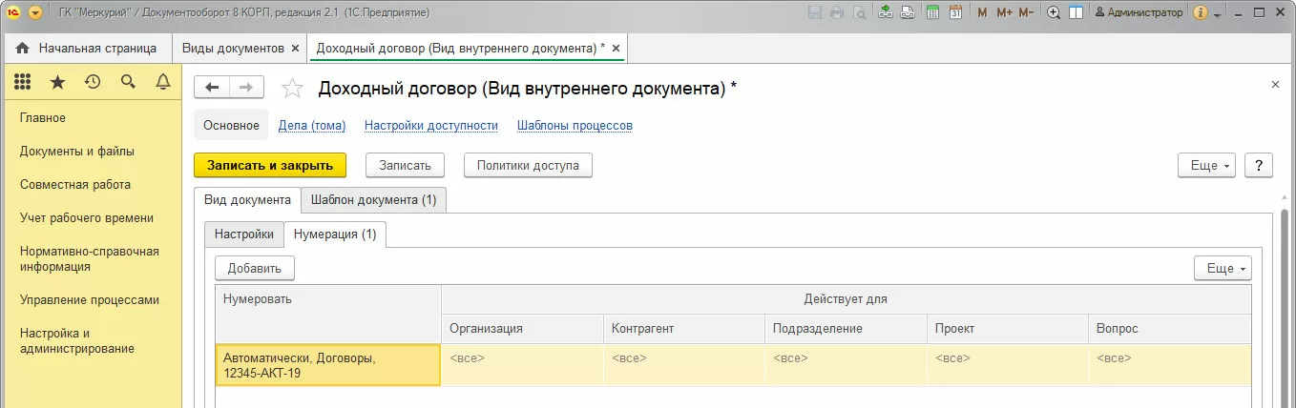Open the history clock icon
The image size is (1296, 408).
(93, 83)
